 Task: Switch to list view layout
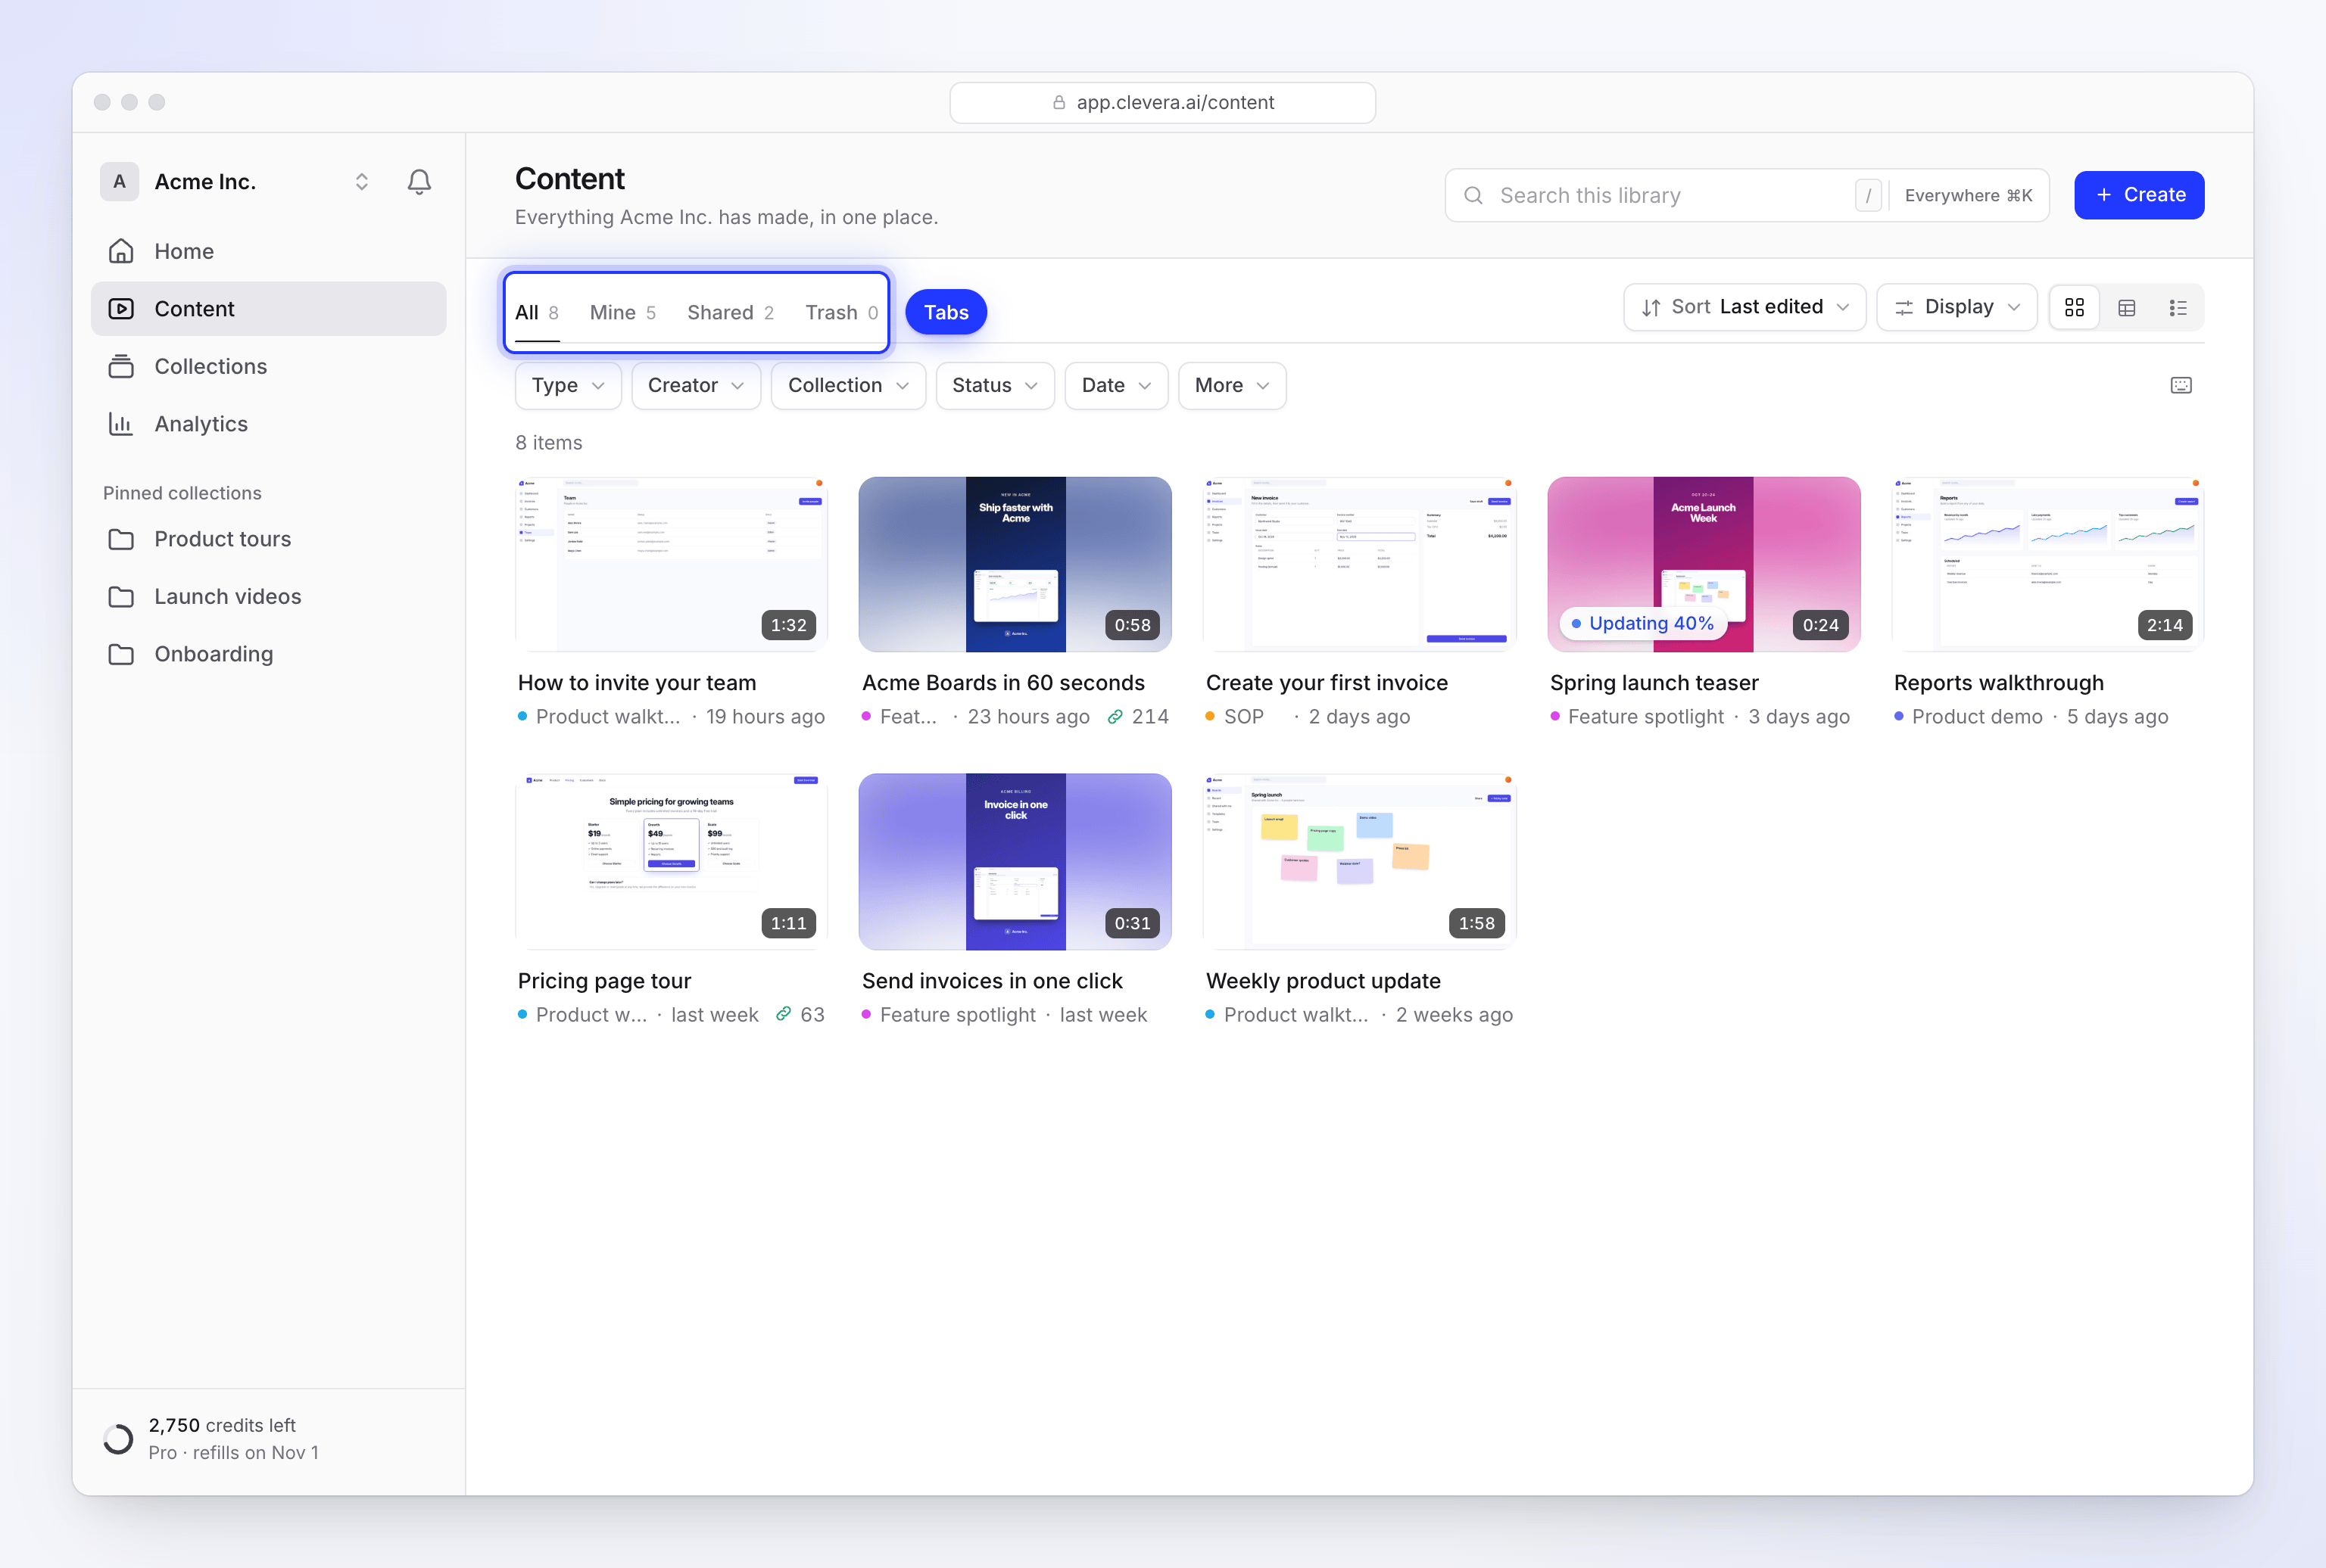2178,307
